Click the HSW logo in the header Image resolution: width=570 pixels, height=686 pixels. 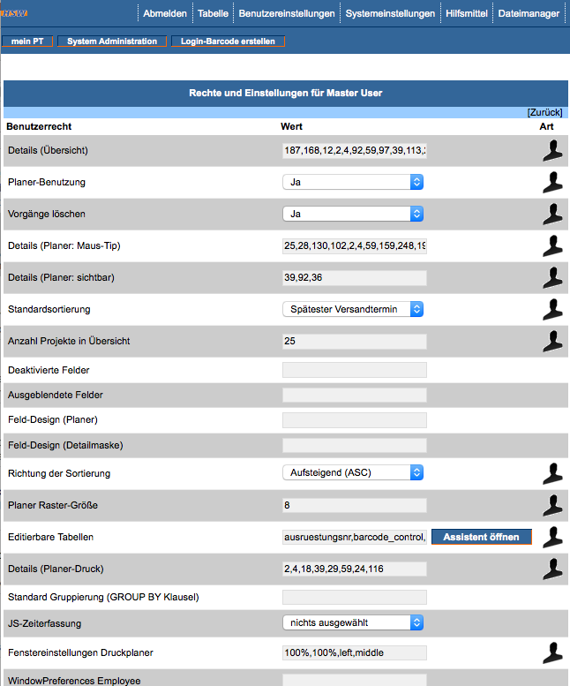tap(14, 13)
